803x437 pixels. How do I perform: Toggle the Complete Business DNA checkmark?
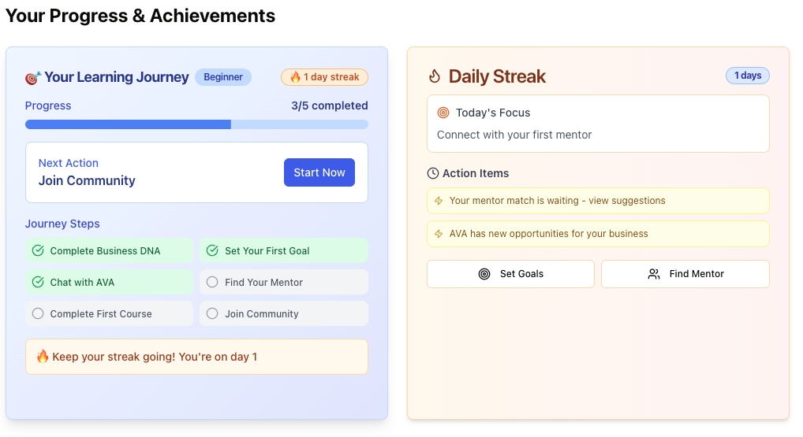(38, 251)
